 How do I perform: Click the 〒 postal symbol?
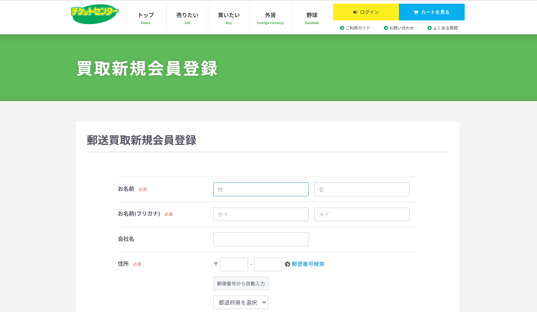[x=216, y=264]
